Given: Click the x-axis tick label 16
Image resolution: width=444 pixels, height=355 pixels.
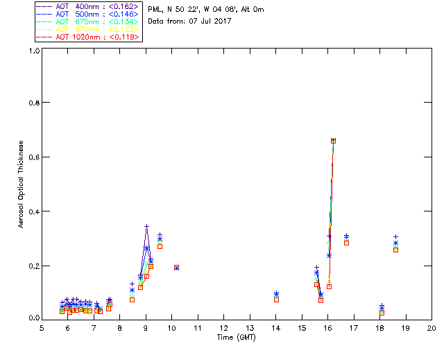Looking at the screenshot, I should coord(328,328).
